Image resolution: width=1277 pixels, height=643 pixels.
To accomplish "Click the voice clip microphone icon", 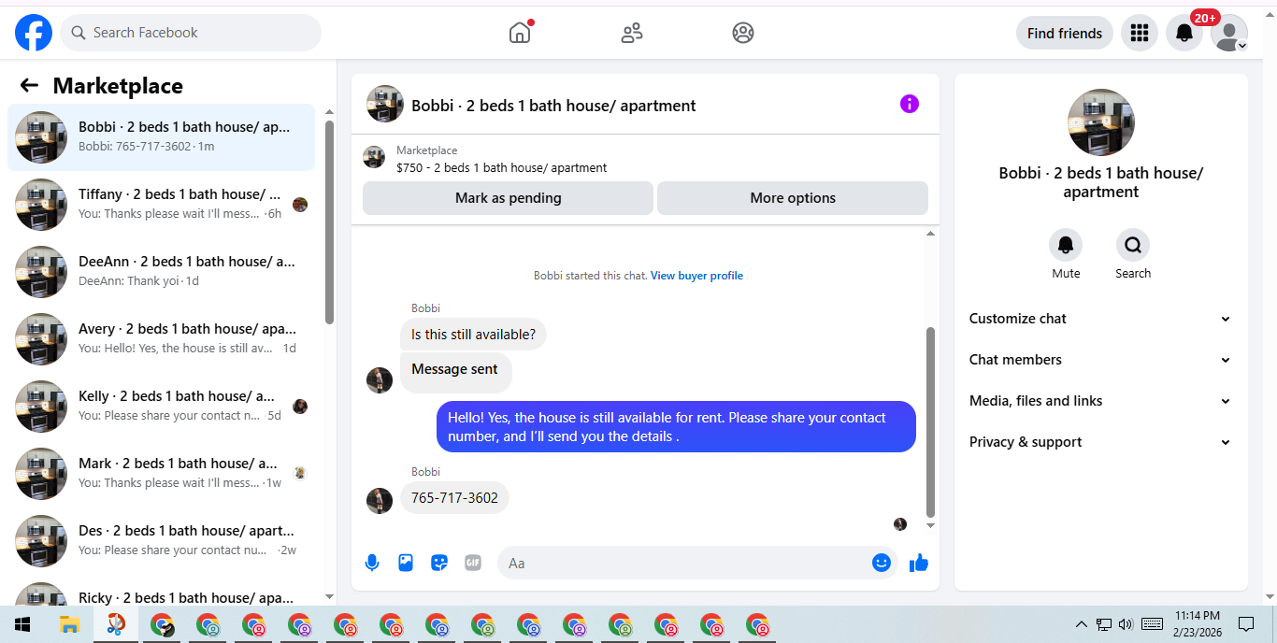I will (372, 563).
